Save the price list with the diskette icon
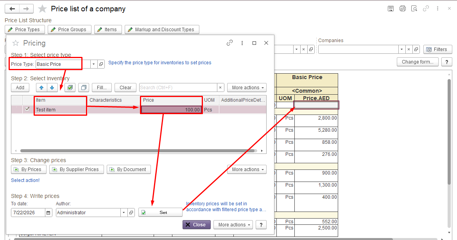 [x=391, y=9]
